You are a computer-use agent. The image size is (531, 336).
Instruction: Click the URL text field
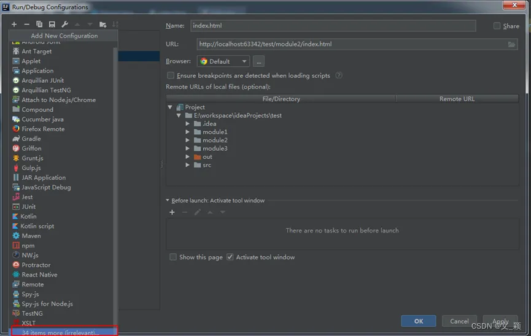(352, 44)
